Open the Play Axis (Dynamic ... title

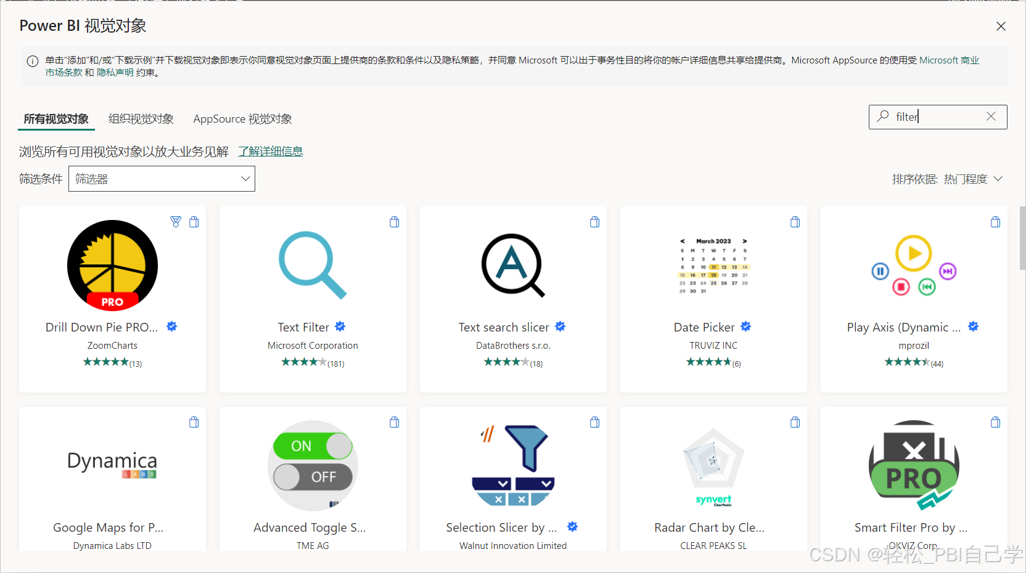pyautogui.click(x=904, y=327)
